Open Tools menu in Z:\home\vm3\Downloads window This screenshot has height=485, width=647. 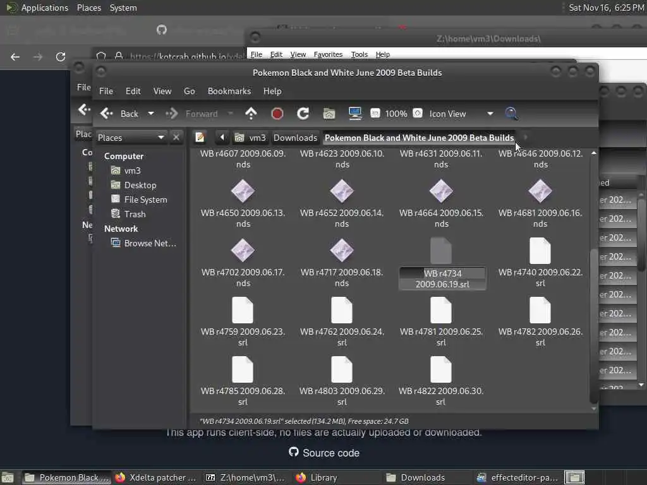[360, 54]
